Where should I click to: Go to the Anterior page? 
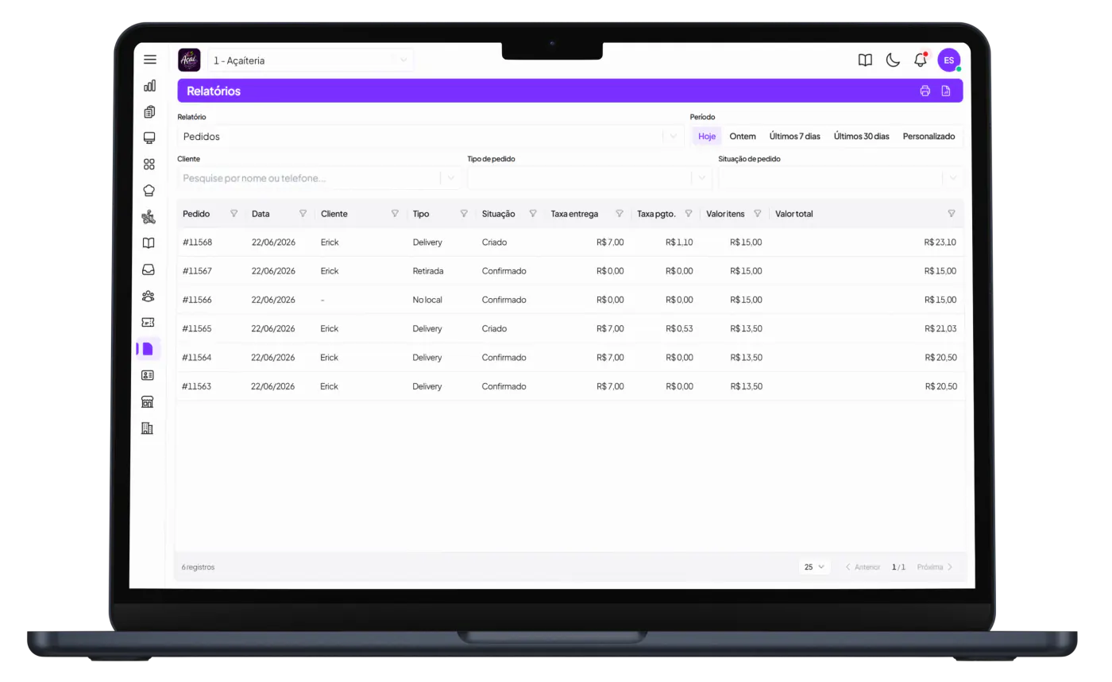863,567
